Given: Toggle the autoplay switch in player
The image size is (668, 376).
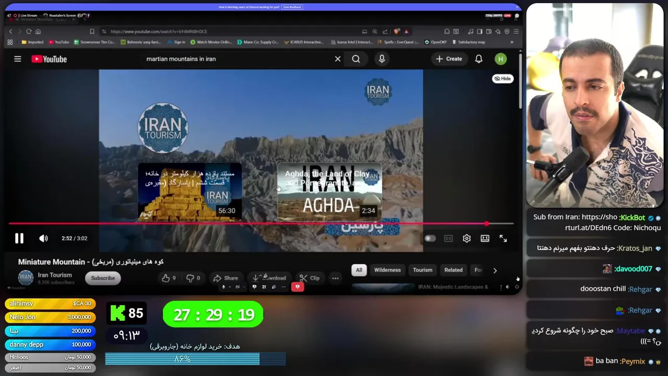Looking at the screenshot, I should coord(430,238).
